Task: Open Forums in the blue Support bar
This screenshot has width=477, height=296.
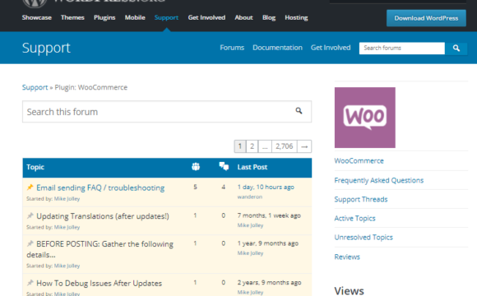Action: (x=232, y=48)
